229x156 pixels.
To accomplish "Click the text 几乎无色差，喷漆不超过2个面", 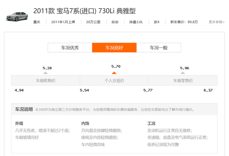I will 43,131.
